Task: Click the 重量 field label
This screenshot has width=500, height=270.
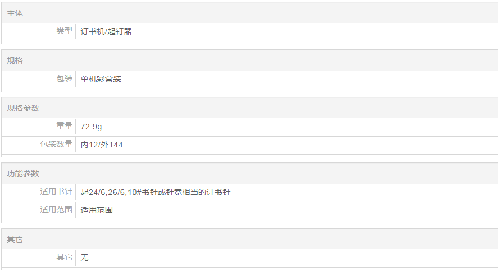Action: [64, 127]
